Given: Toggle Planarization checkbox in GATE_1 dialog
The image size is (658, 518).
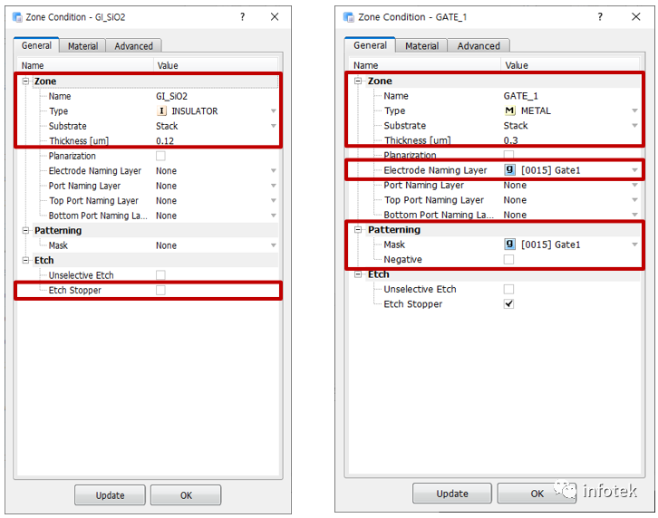Looking at the screenshot, I should (508, 155).
